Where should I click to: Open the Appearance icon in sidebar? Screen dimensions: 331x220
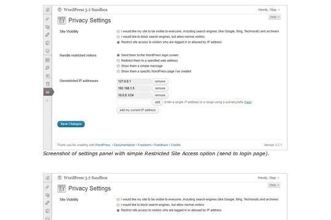coord(47,61)
